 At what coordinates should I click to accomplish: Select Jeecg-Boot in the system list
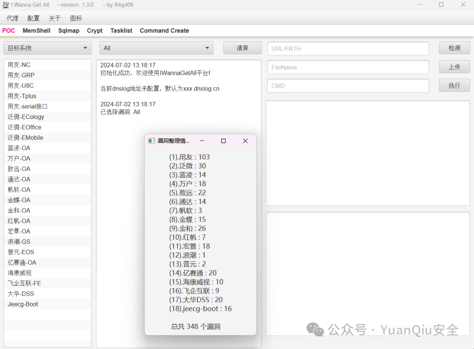point(47,304)
